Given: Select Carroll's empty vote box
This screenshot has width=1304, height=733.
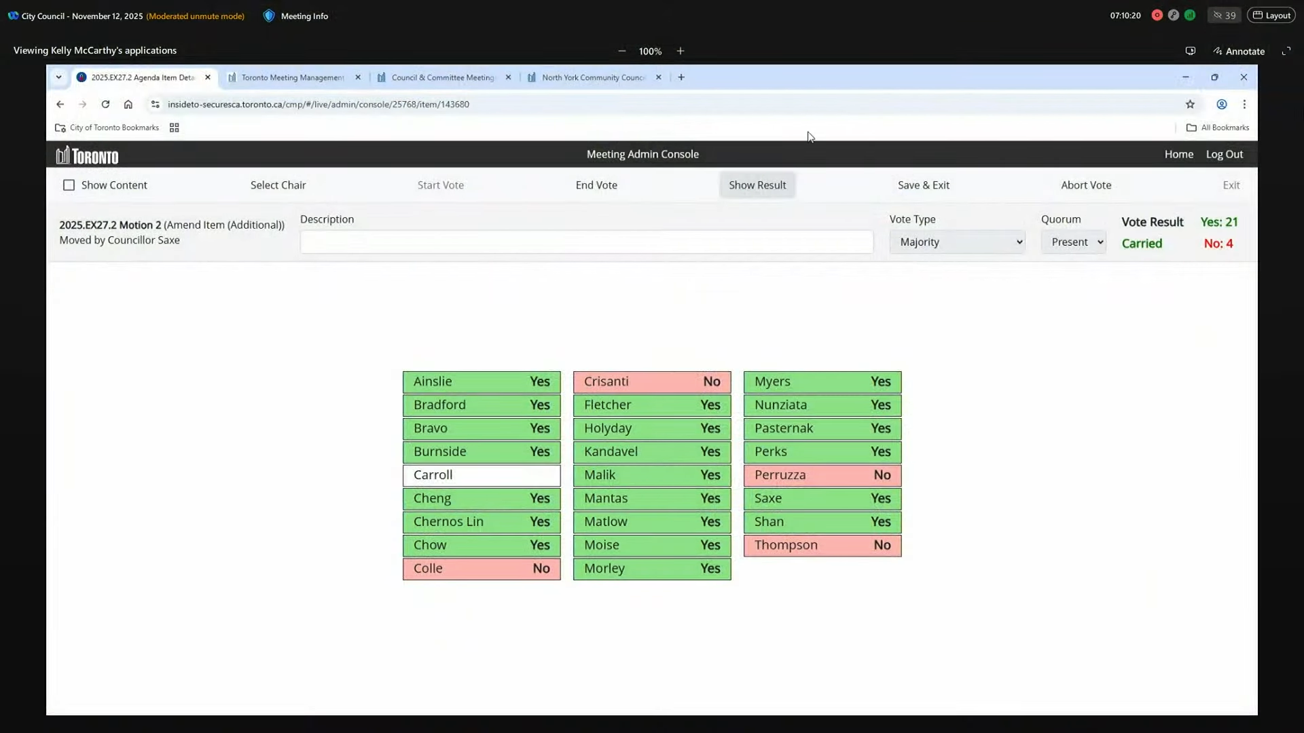Looking at the screenshot, I should tap(481, 475).
